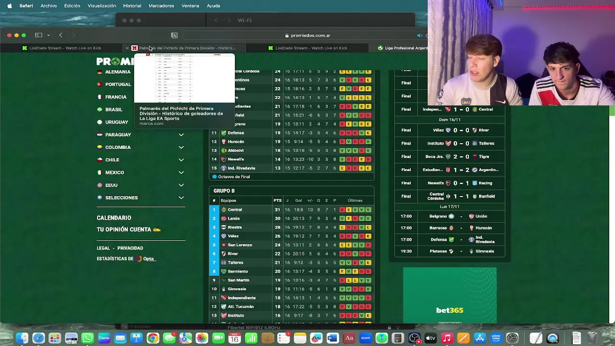
Task: Open Photos app from the Dock
Action: [202, 338]
